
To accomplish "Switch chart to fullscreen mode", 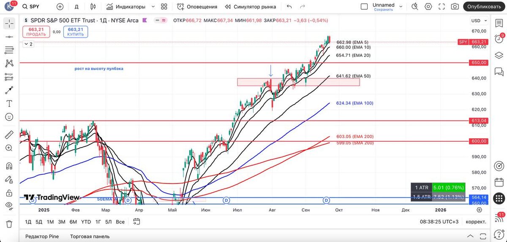I will pos(442,7).
